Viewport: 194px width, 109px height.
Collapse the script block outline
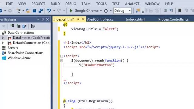coord(62,56)
